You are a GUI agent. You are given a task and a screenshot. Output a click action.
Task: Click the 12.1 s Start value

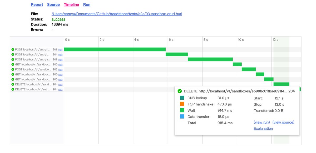tap(279, 98)
